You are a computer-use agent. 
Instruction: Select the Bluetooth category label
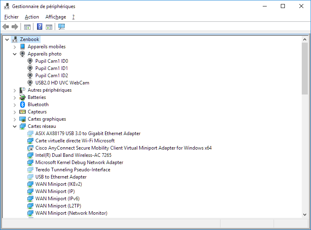coord(38,105)
